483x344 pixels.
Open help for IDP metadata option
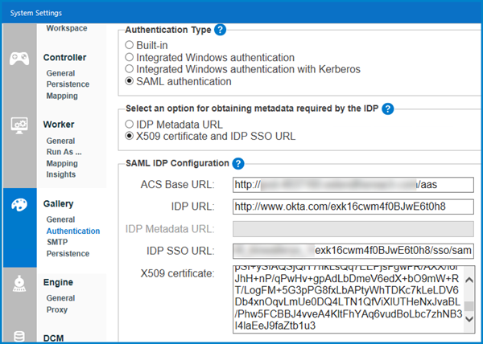click(x=387, y=109)
